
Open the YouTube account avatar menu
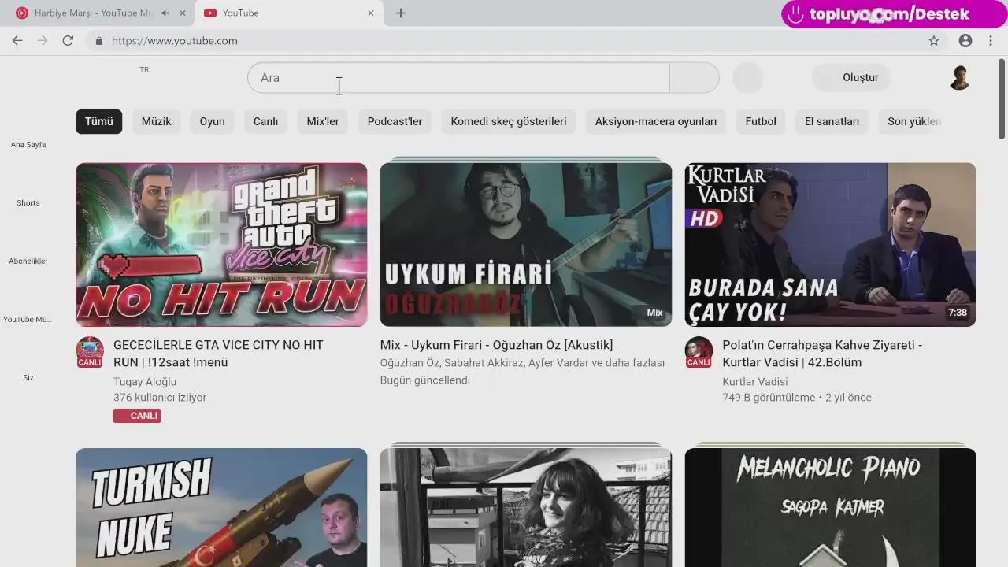pyautogui.click(x=959, y=78)
